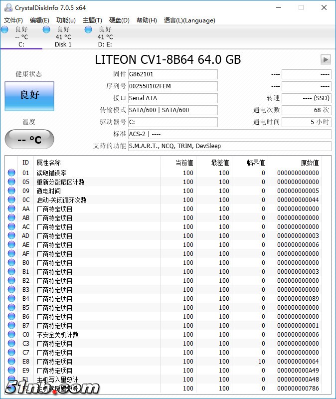Click the status icon for ID 05
Viewport: 336px width, 399px height.
[x=11, y=182]
